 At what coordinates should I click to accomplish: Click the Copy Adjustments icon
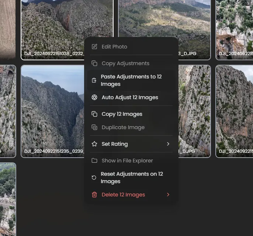(x=94, y=63)
